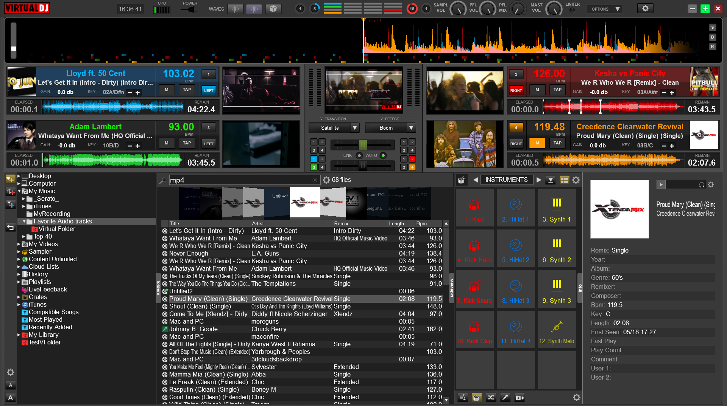Screen dimensions: 727x406
Task: Go to next sampler bank arrow
Action: 539,180
